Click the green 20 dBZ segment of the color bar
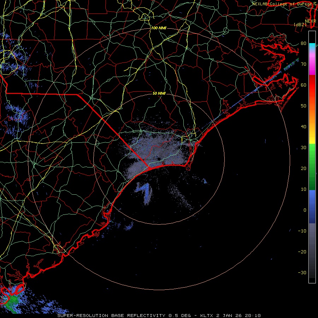Viewport: 318px width, 318px height. 312,168
